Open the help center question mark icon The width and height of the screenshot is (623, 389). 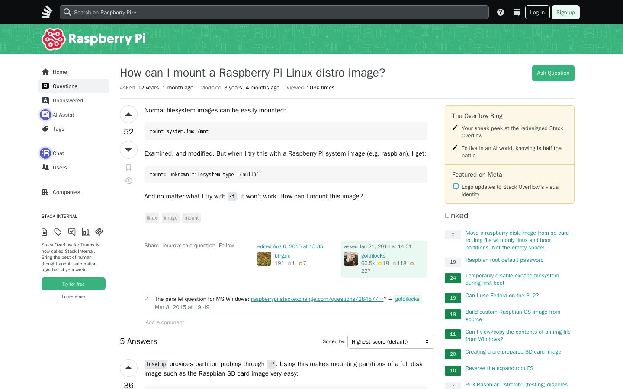point(501,12)
